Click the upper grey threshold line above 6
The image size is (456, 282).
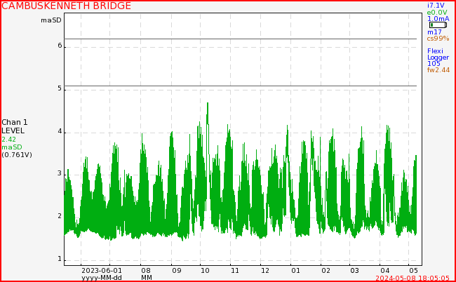coord(241,39)
